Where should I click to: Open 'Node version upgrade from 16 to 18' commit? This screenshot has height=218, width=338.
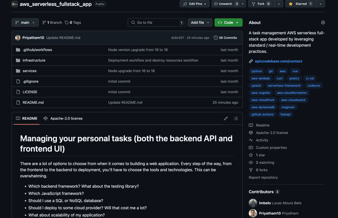point(138,50)
